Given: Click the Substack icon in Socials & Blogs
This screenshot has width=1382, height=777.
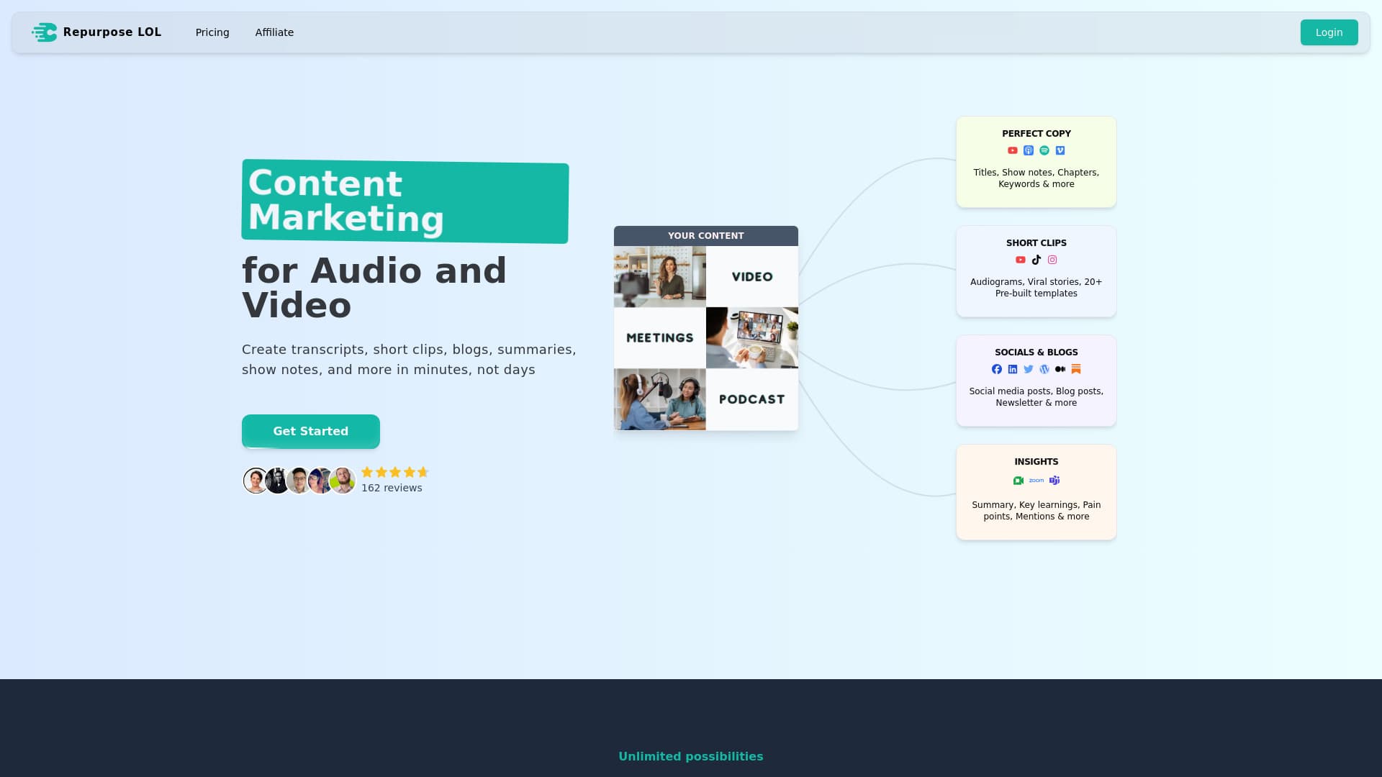Looking at the screenshot, I should (1076, 369).
